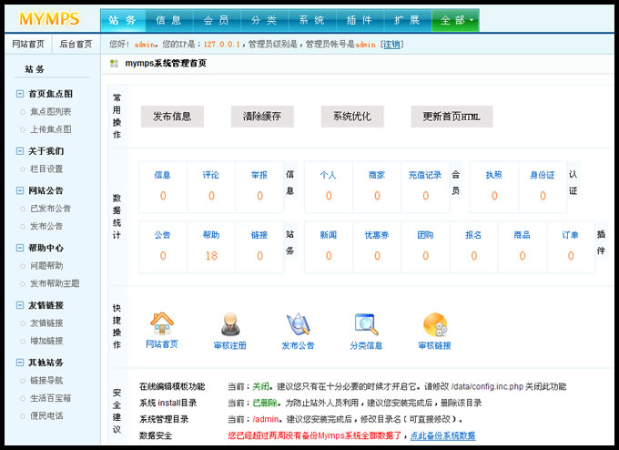Switch to the 插件 tab
Image resolution: width=619 pixels, height=450 pixels.
[x=360, y=20]
